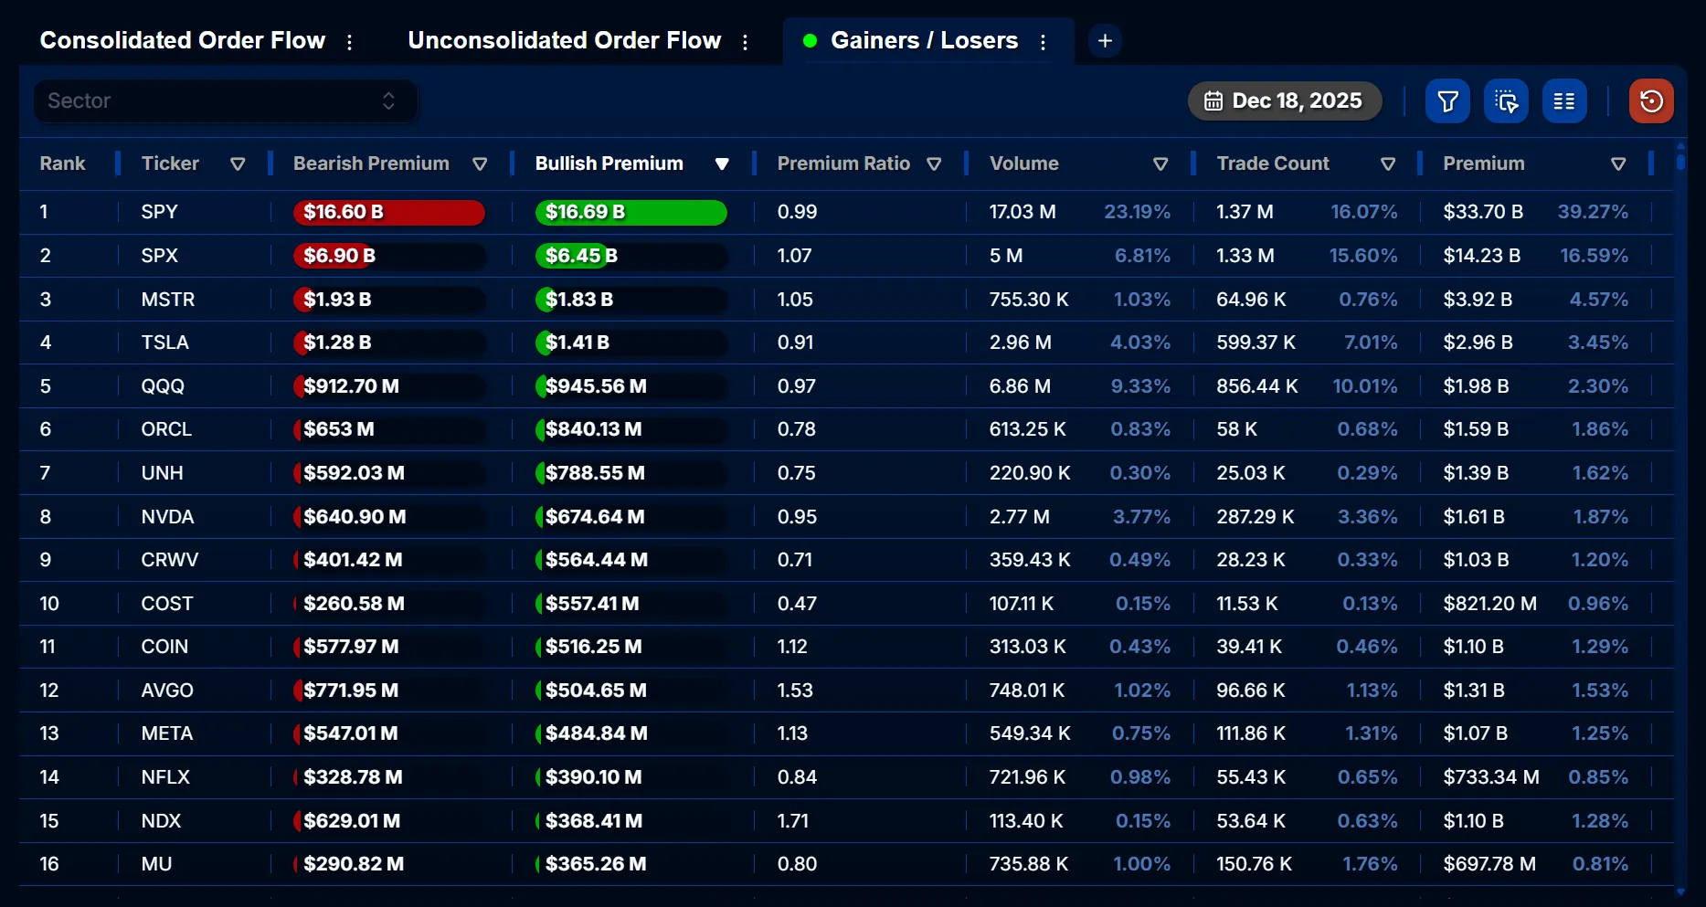Select the MU ticker cell
This screenshot has width=1706, height=907.
pyautogui.click(x=156, y=864)
